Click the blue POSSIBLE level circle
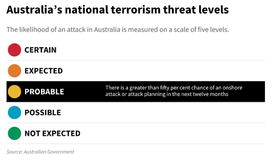Screen dimensions: 274x160 coord(14,112)
